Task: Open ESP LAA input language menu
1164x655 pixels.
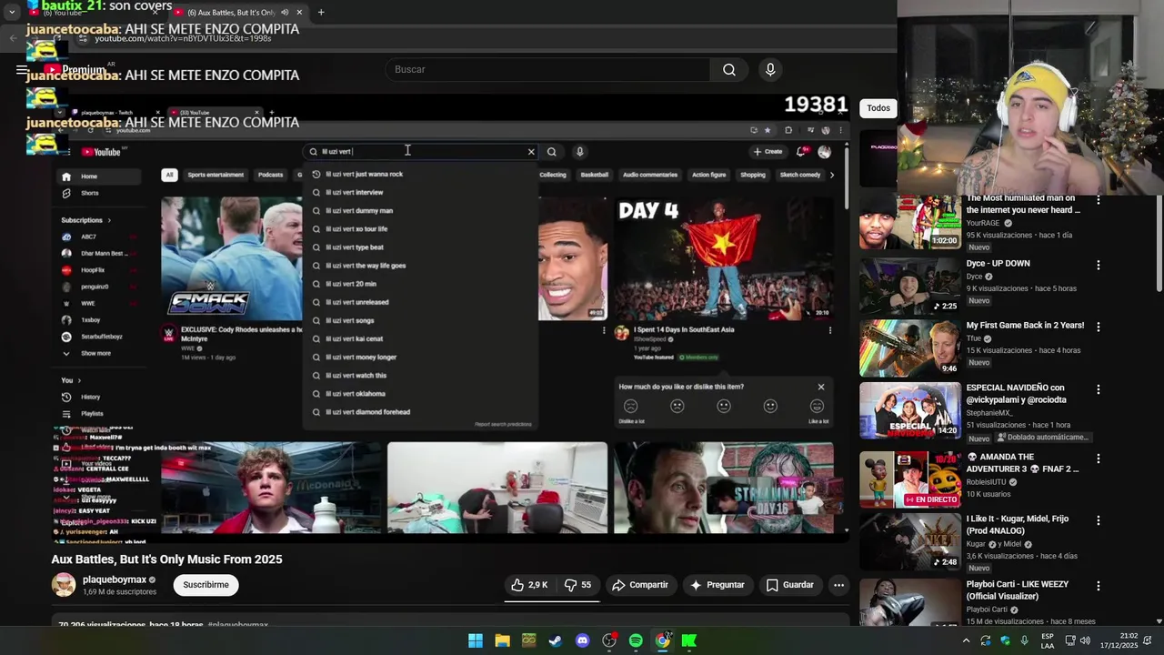Action: [x=1048, y=640]
